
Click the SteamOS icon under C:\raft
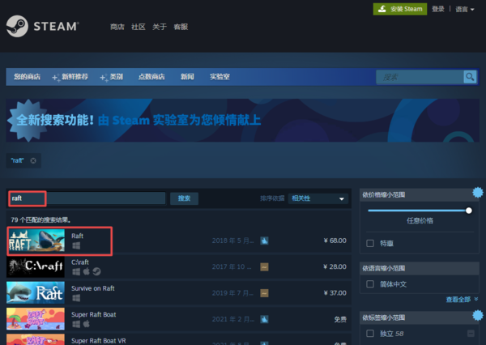click(96, 271)
